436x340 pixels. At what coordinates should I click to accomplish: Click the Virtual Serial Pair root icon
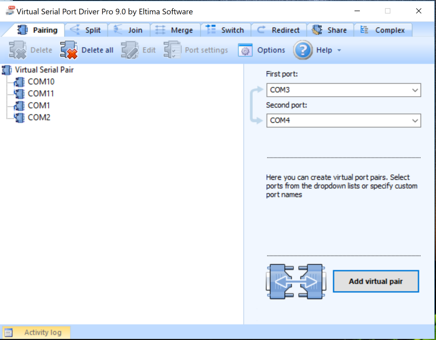pos(6,70)
